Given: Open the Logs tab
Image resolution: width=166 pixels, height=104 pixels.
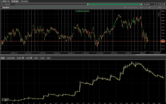Looking at the screenshot, I should click(x=48, y=58).
